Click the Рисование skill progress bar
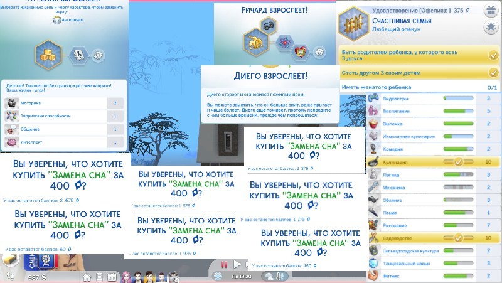Viewport: 502px width, 283px height. click(458, 225)
